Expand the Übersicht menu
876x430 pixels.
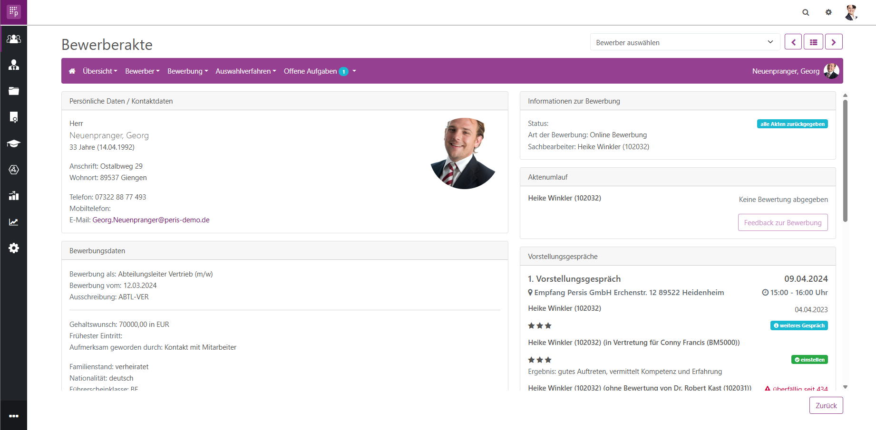tap(100, 71)
